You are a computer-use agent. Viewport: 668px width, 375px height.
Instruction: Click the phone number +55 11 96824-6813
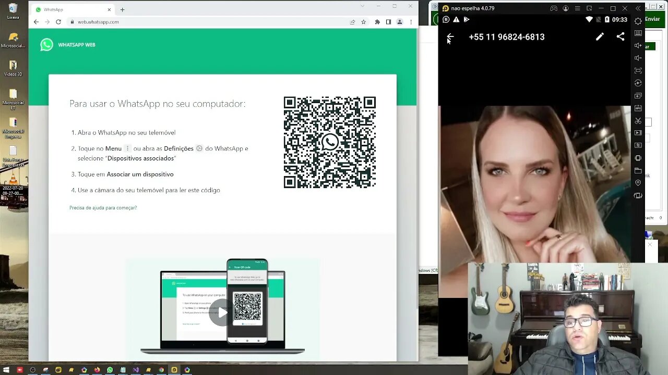point(507,37)
